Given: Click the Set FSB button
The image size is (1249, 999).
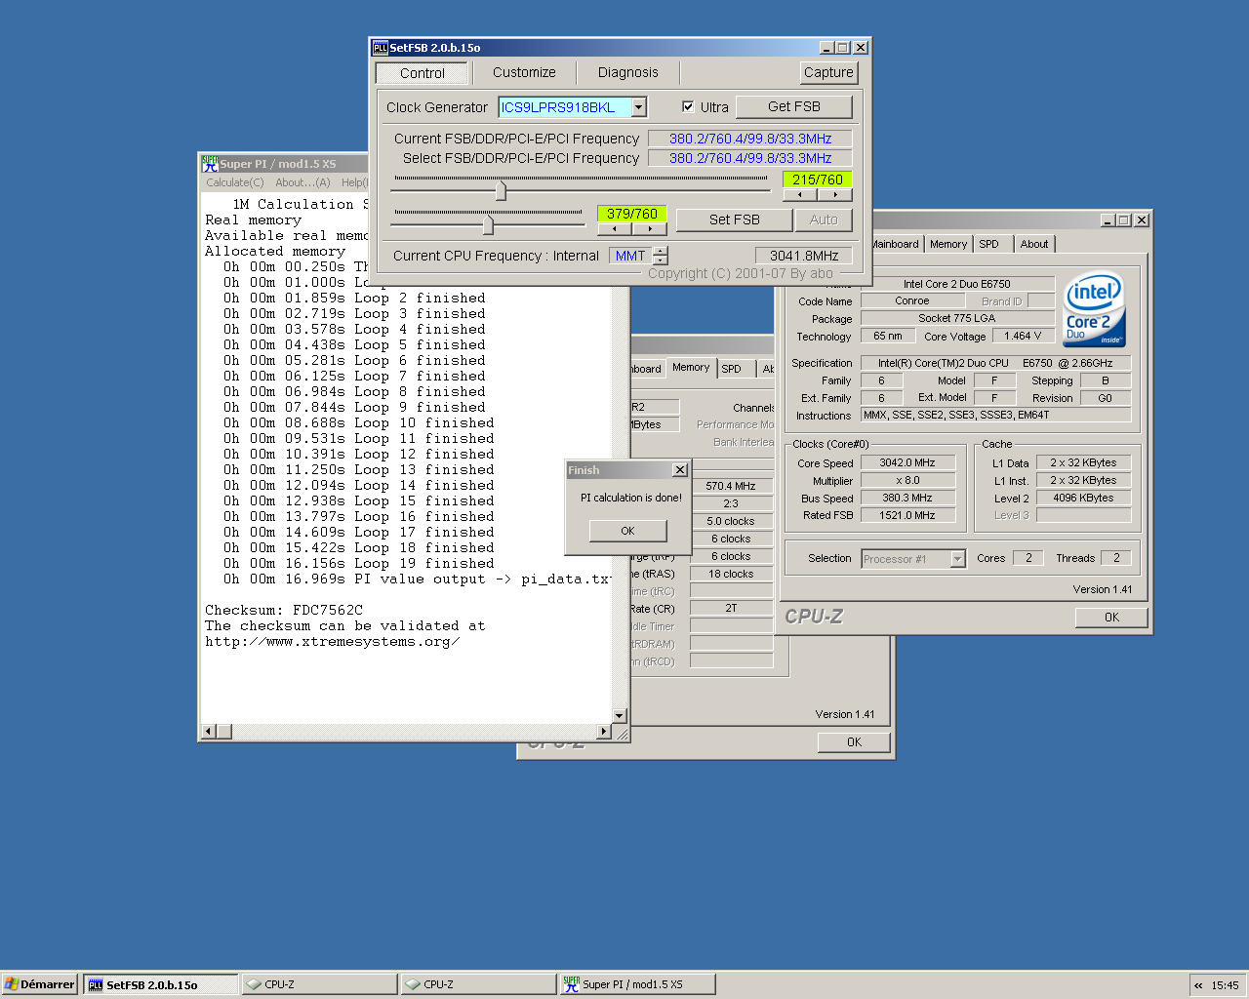Looking at the screenshot, I should point(734,220).
